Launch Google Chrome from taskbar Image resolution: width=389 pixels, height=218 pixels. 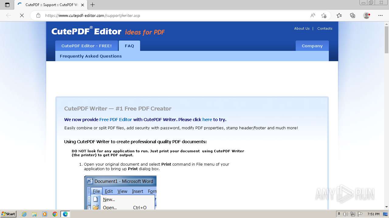[x=55, y=214]
